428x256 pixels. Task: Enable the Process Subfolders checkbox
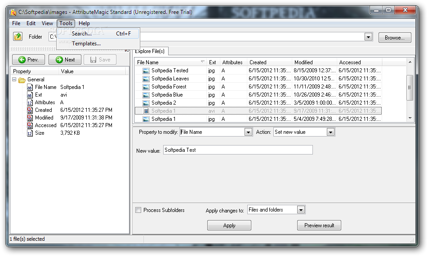pos(138,210)
